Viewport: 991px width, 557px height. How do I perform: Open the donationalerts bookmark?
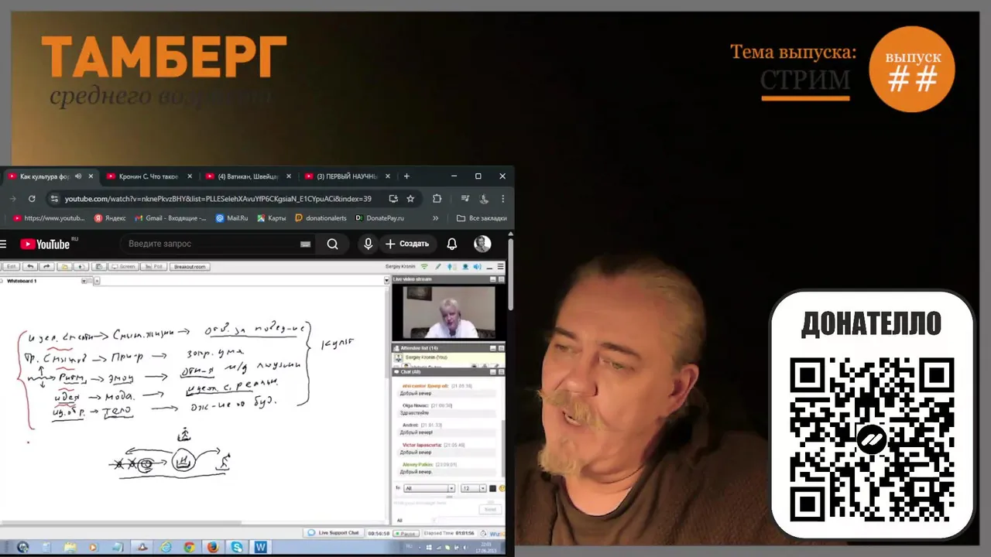pos(321,218)
